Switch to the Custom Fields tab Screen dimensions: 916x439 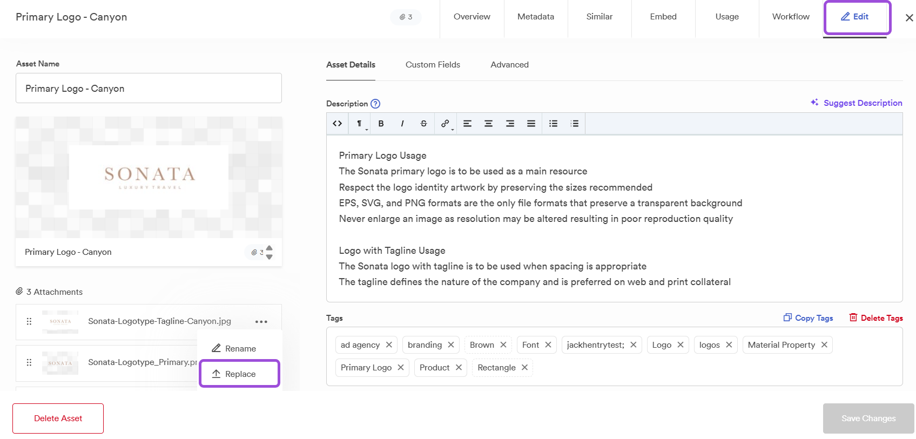433,65
